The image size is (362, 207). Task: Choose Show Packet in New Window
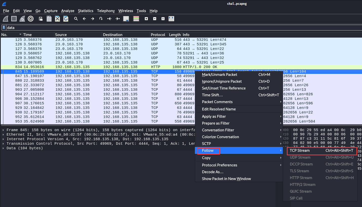239,179
